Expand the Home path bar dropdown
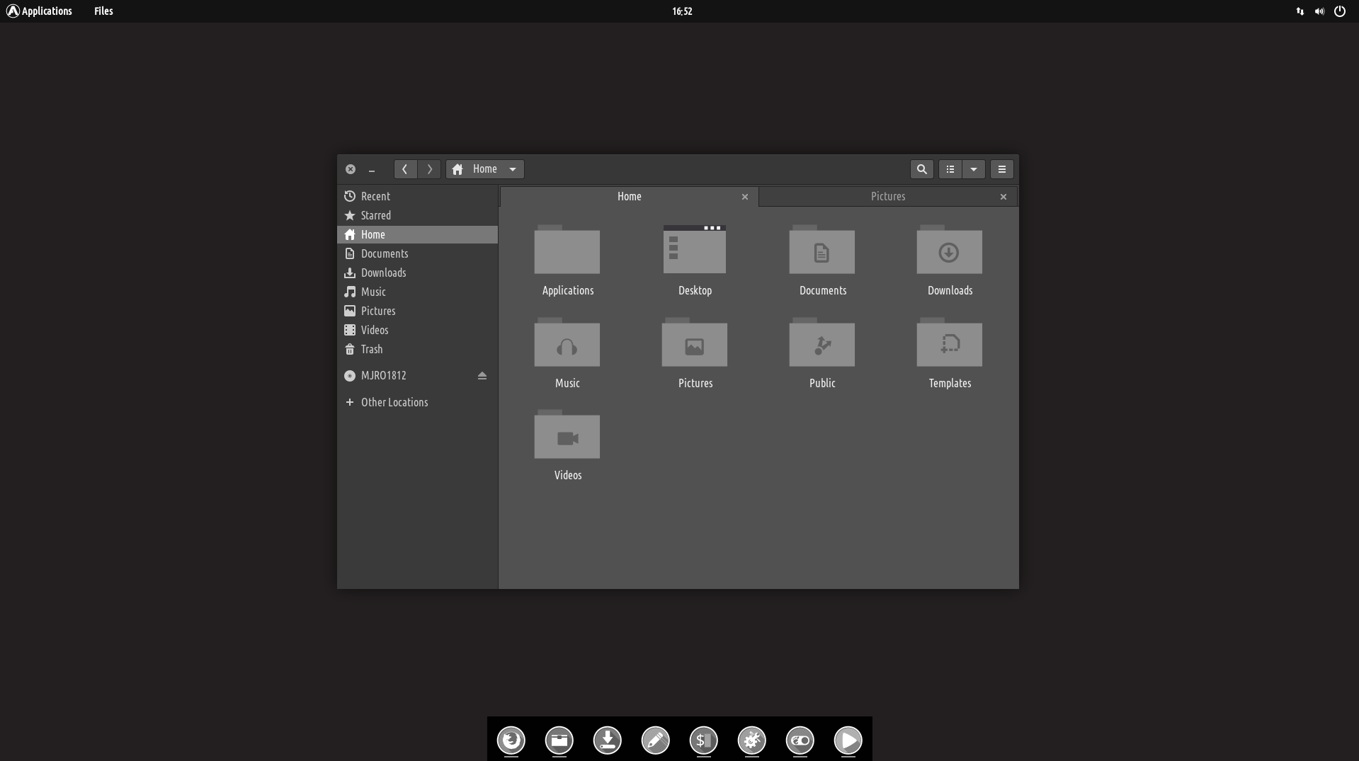The height and width of the screenshot is (761, 1359). coord(513,169)
